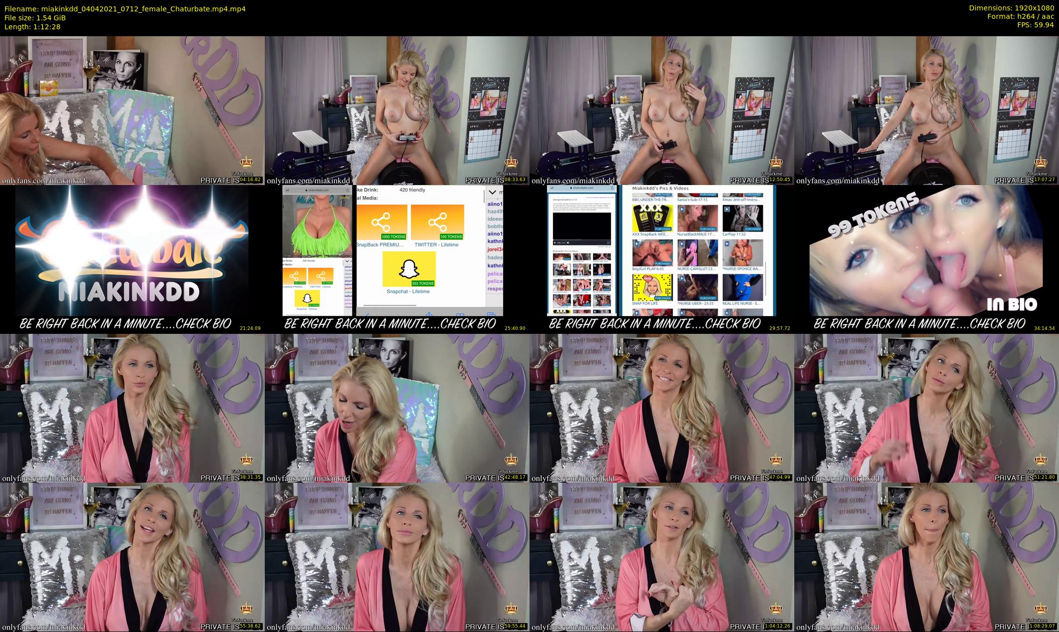The width and height of the screenshot is (1059, 632).
Task: Open the Snapchat - Lifetime link
Action: click(x=408, y=292)
